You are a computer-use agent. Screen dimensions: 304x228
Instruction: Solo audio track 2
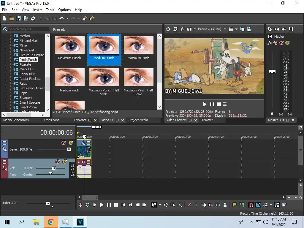point(65,162)
